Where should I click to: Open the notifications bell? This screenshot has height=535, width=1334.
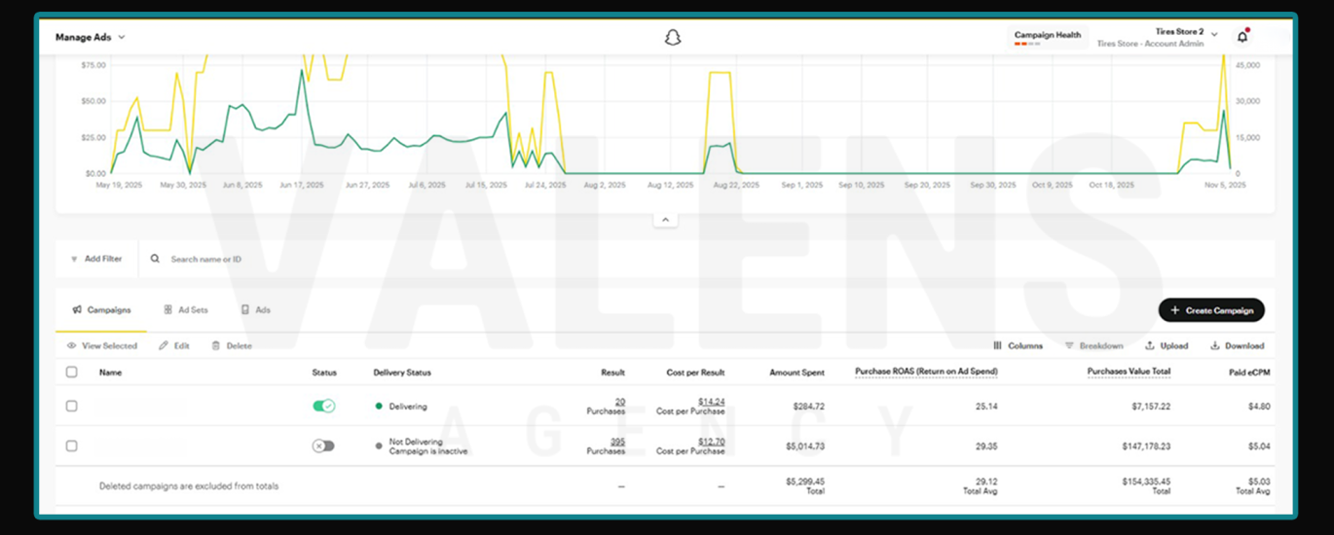pyautogui.click(x=1241, y=37)
